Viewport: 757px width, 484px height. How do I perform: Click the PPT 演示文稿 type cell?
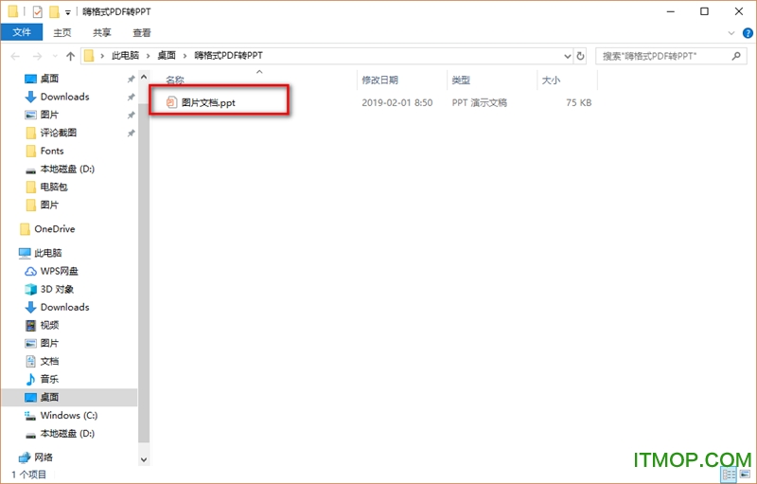click(x=480, y=102)
